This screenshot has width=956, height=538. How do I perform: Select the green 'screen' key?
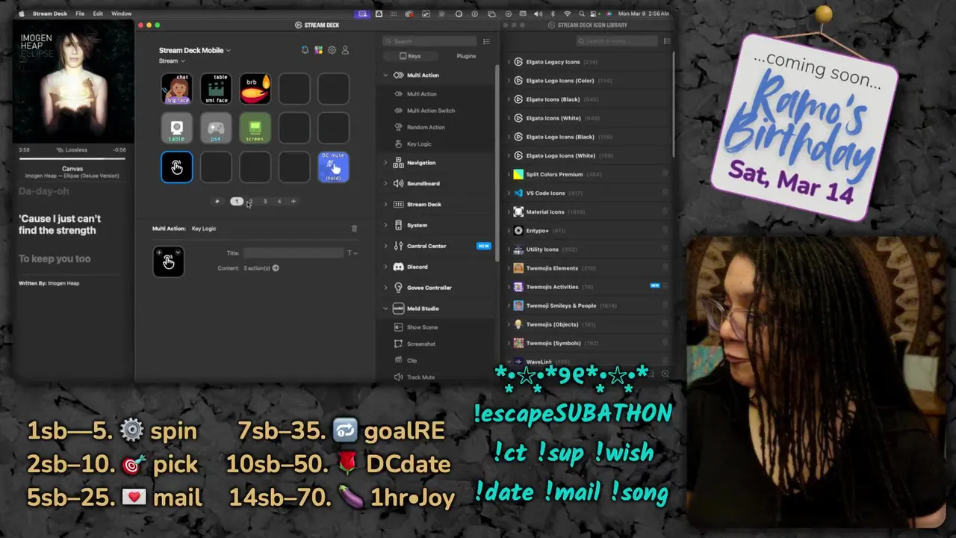pos(255,128)
